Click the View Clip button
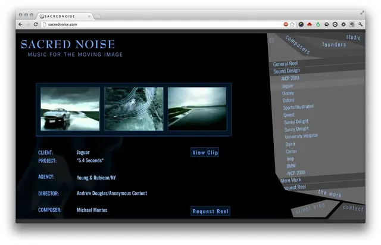The image size is (381, 245). [205, 152]
